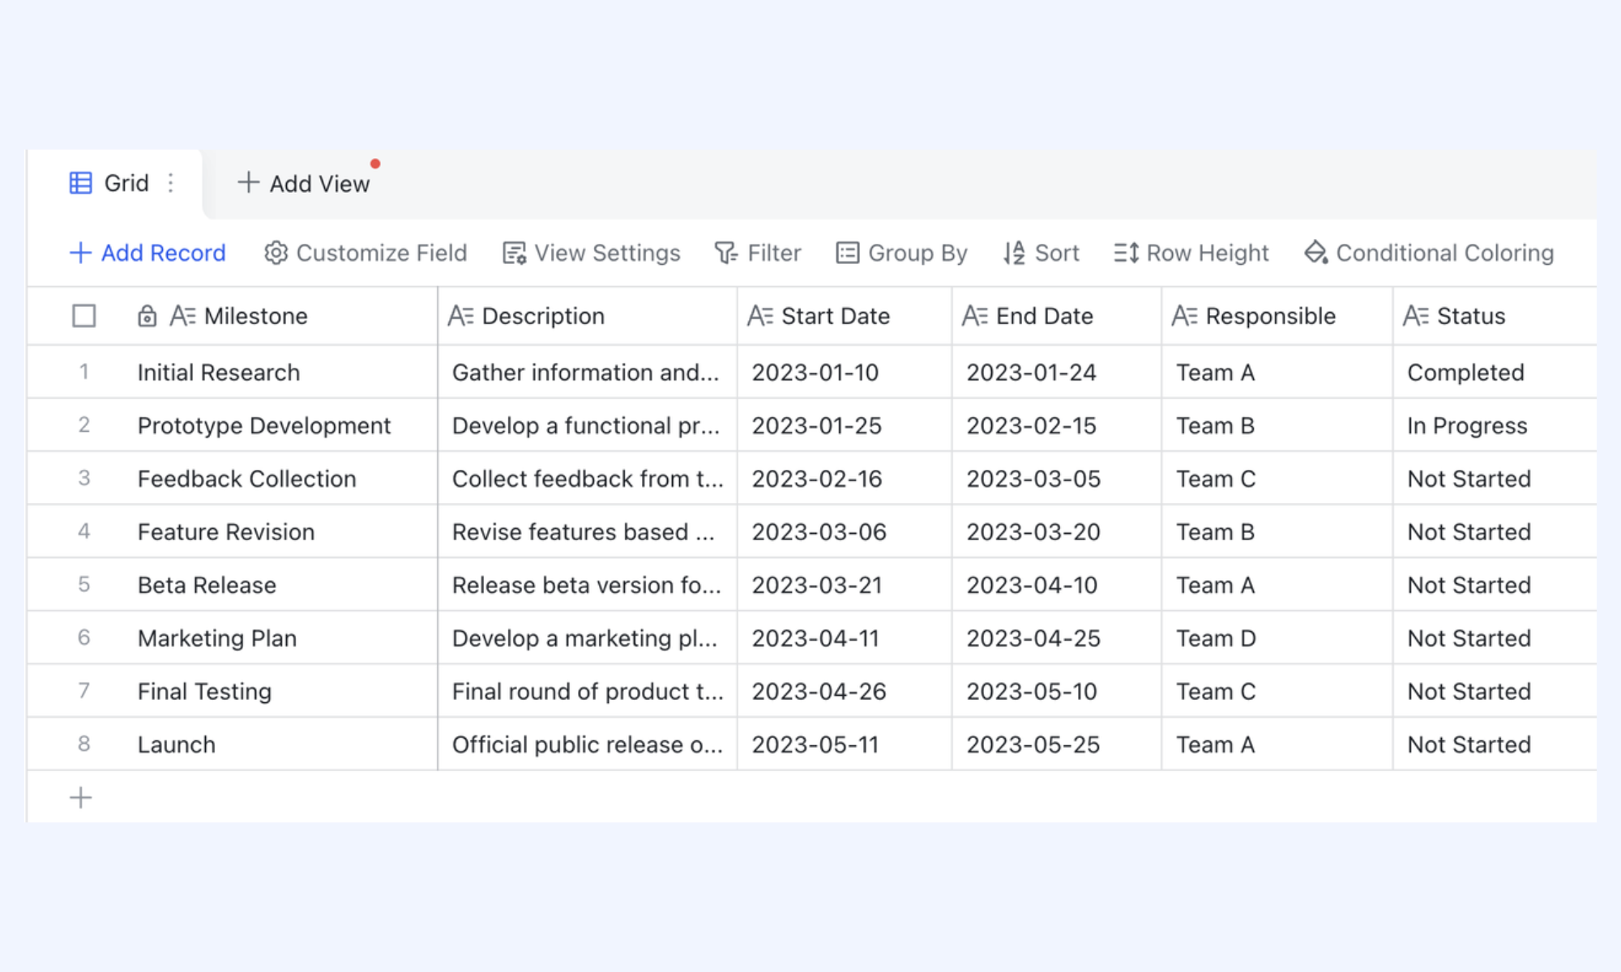Select row number 1
The height and width of the screenshot is (972, 1621).
pos(83,372)
